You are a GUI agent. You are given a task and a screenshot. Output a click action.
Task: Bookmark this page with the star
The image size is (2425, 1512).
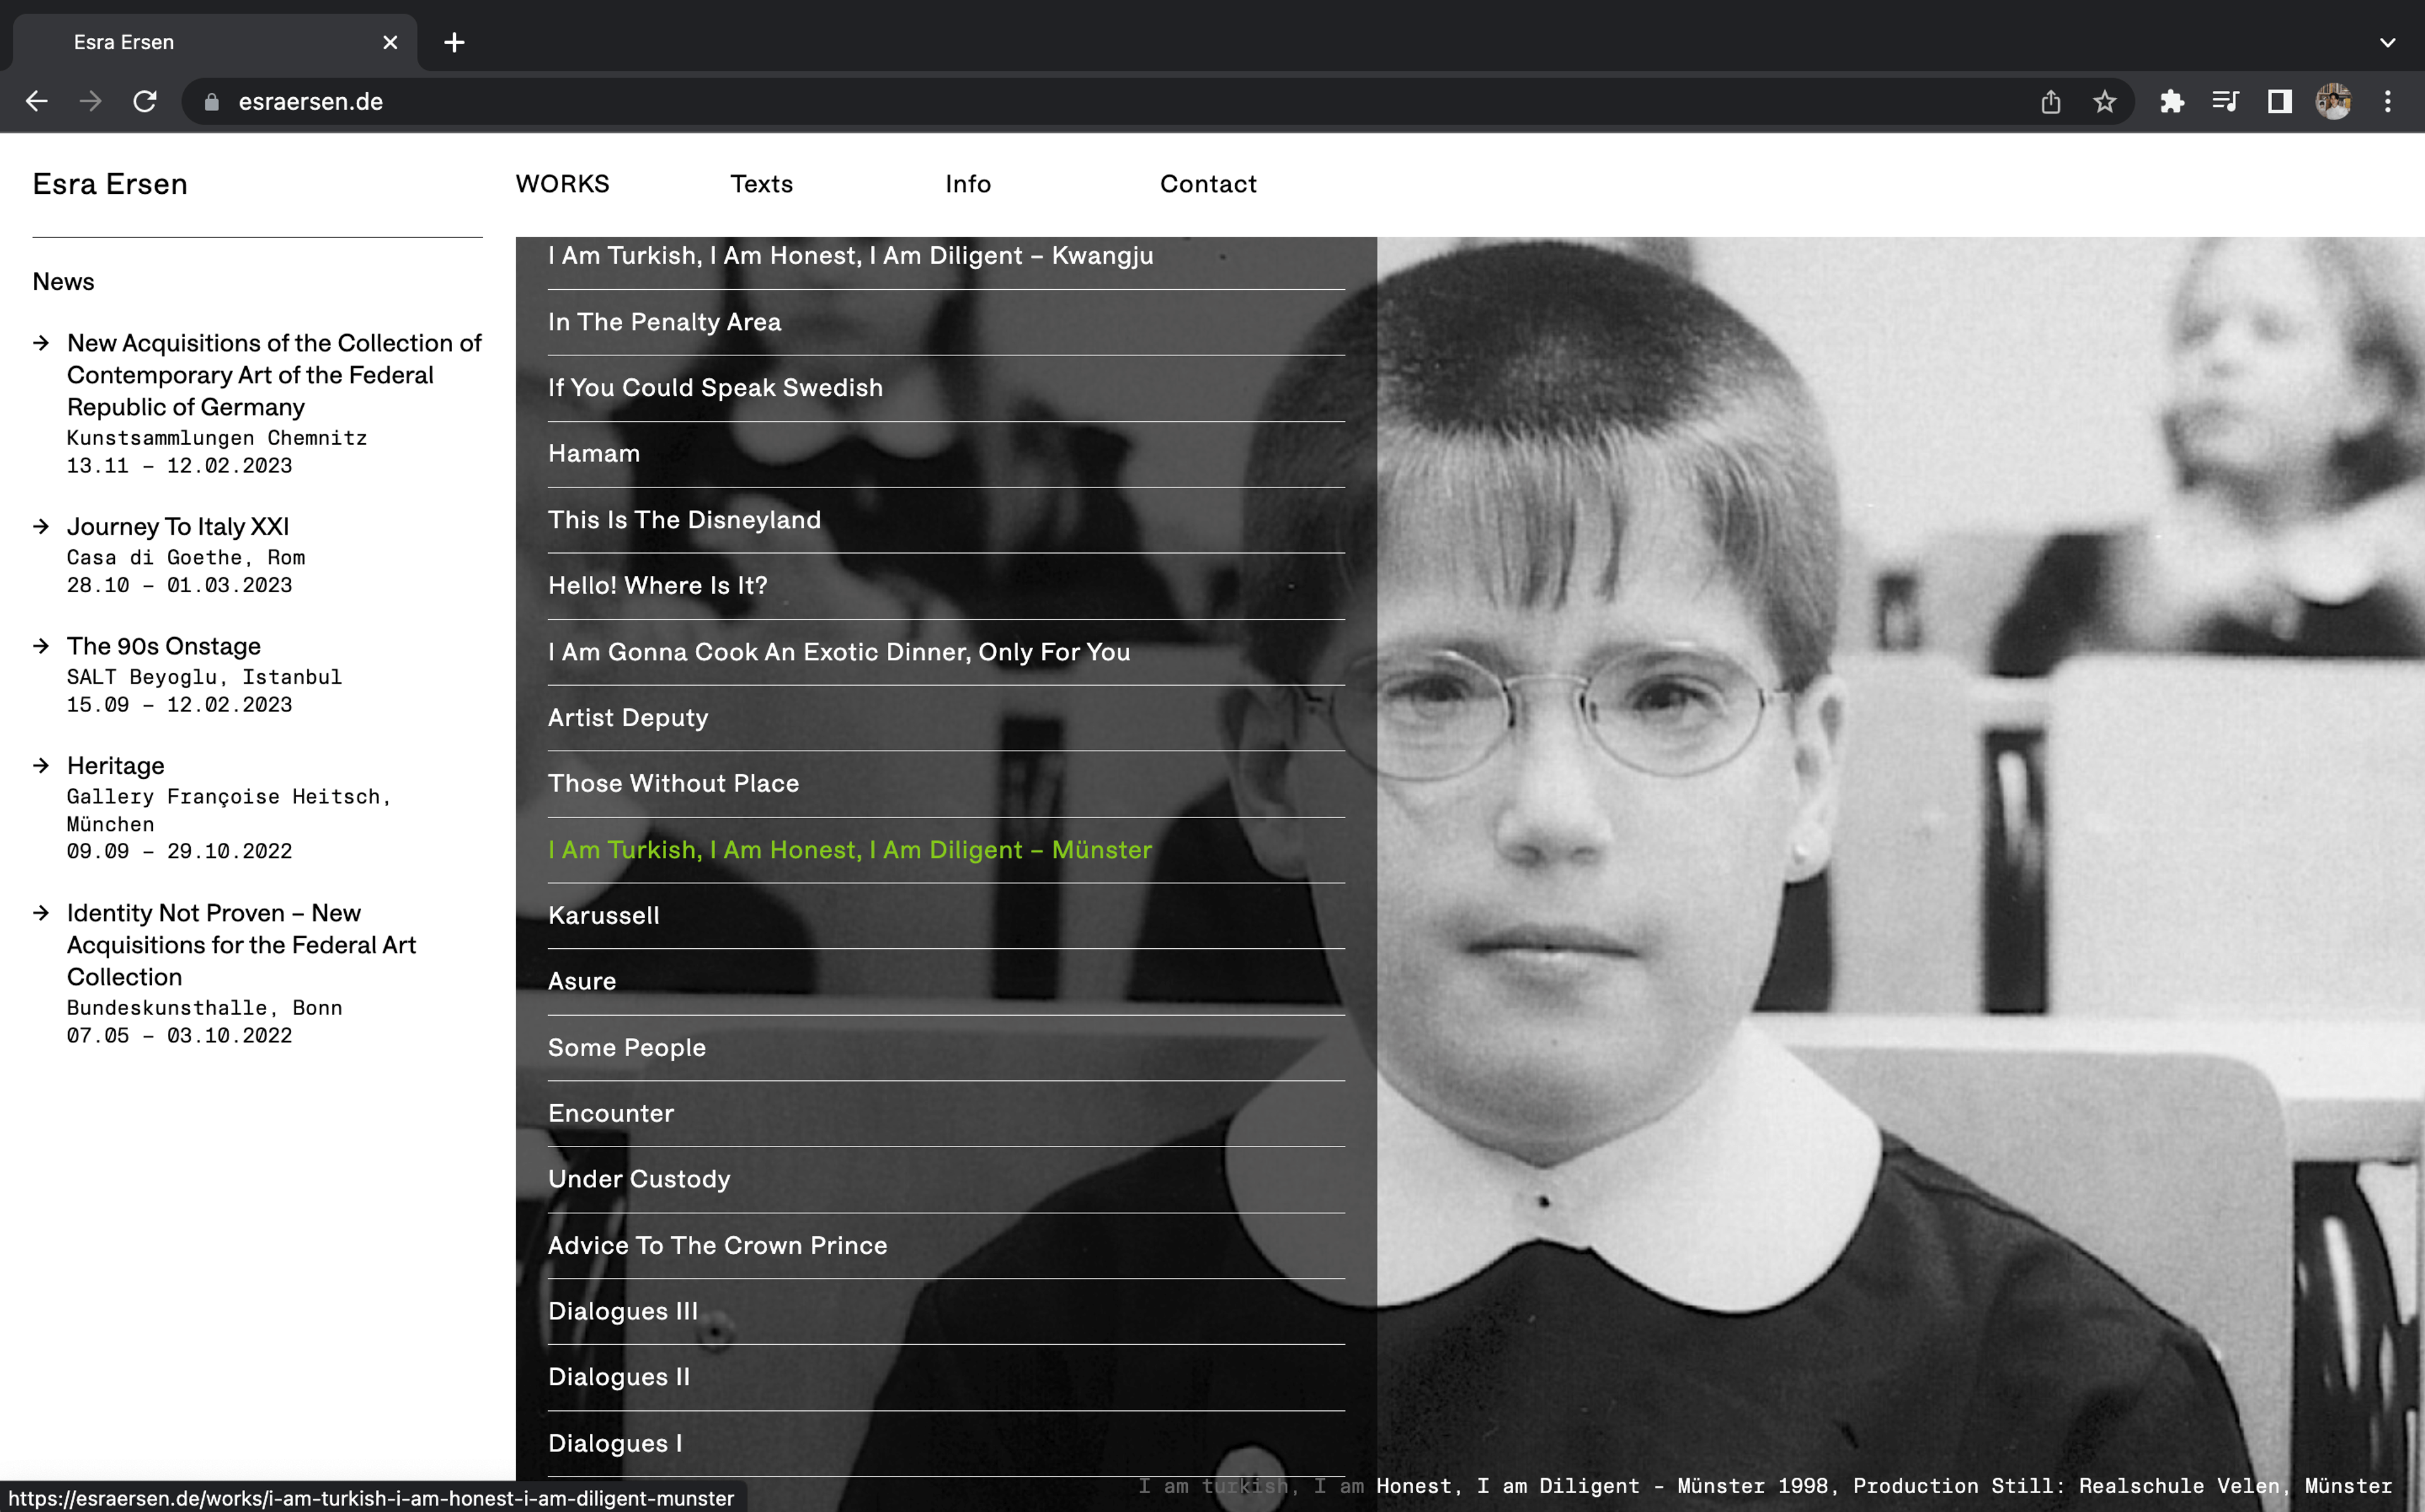[2105, 101]
